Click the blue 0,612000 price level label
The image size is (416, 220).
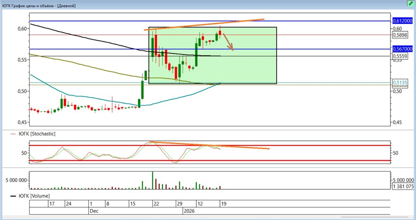[x=402, y=21]
